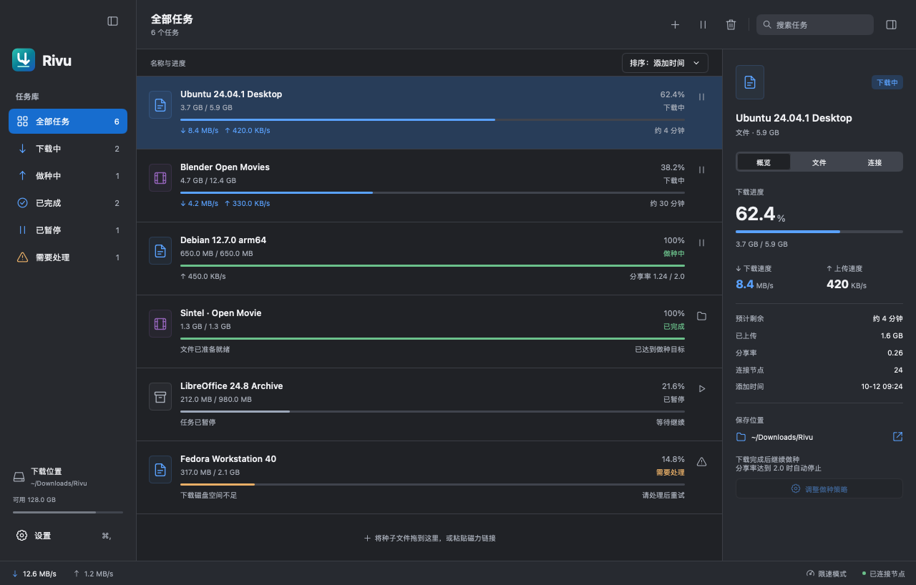The image size is (916, 585).
Task: Pause all tasks from the top toolbar
Action: tap(703, 24)
